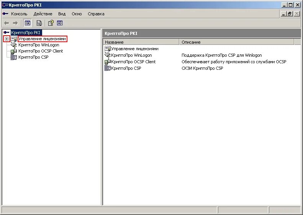The image size is (303, 215).
Task: Click КриптоПро OCSP Client icon in the tree
Action: point(14,51)
